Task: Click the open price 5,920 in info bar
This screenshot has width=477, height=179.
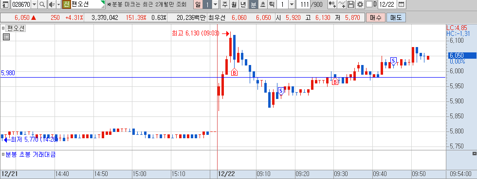Action: [293, 17]
